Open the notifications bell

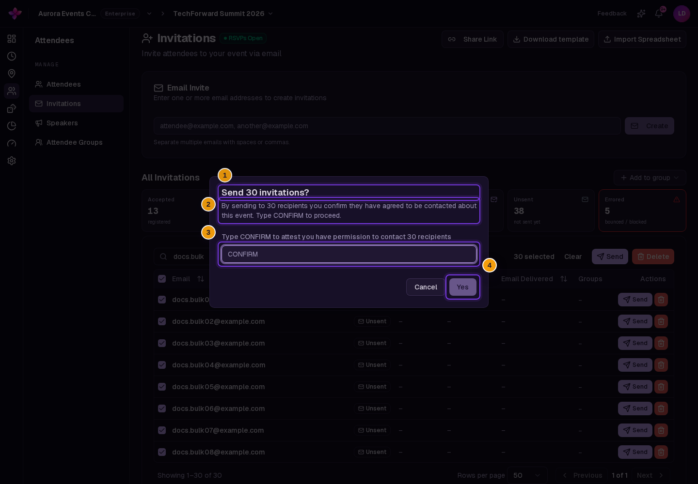coord(659,14)
